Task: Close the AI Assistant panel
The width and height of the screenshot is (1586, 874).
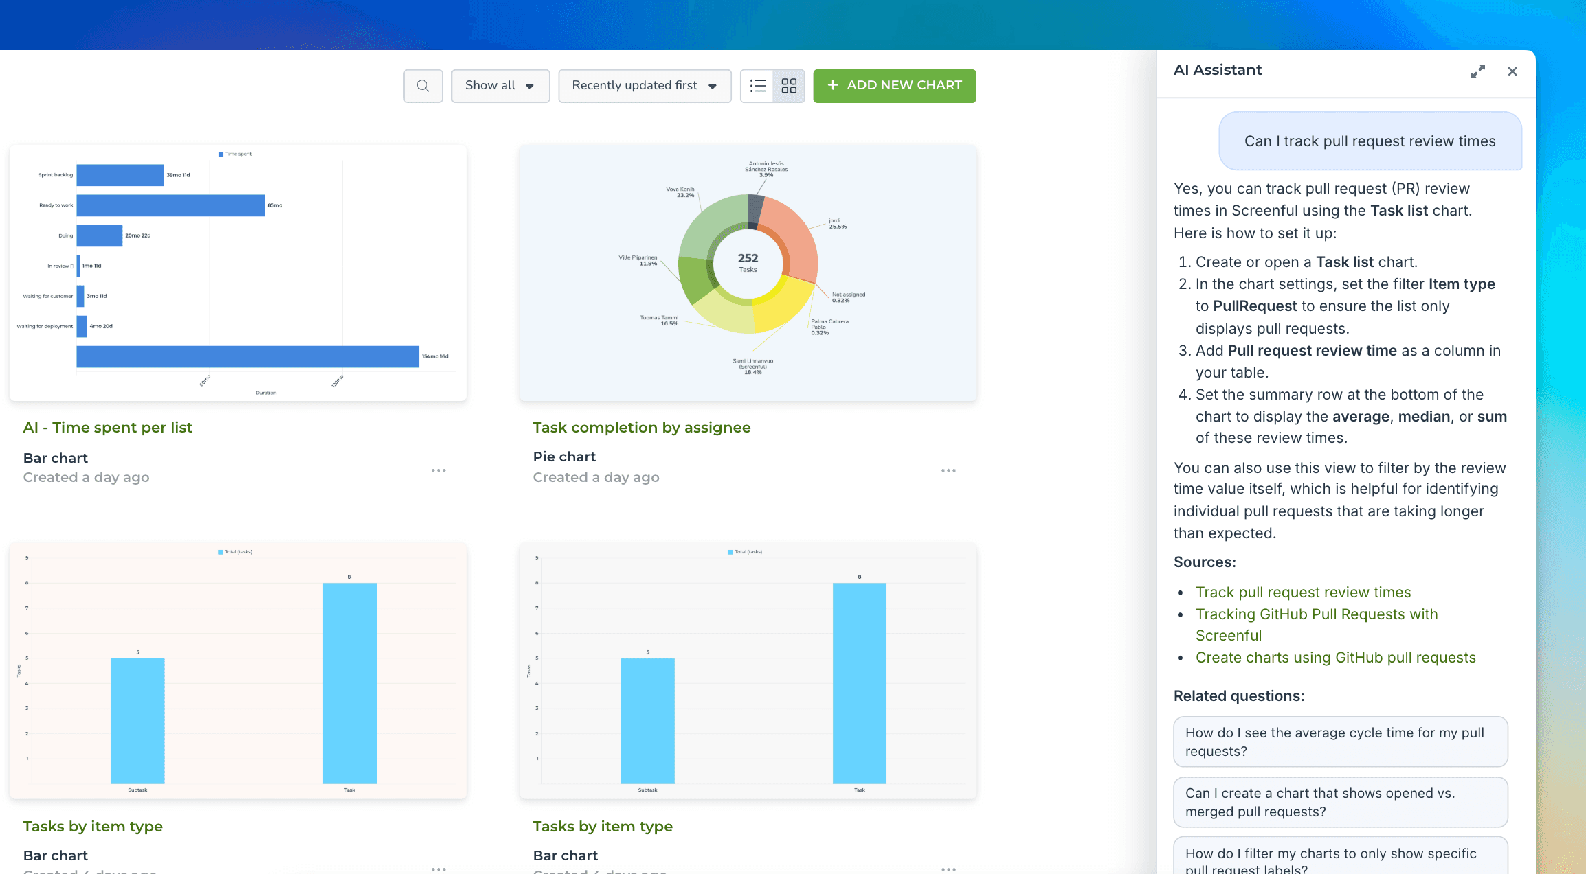Action: coord(1512,71)
